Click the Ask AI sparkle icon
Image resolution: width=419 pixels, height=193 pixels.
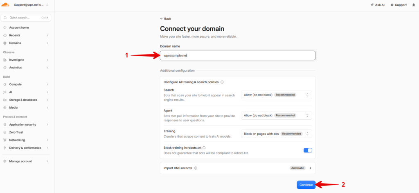pyautogui.click(x=372, y=5)
